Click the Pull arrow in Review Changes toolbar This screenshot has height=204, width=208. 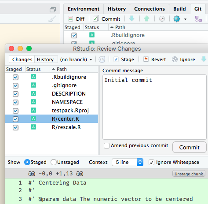pyautogui.click(x=204, y=59)
